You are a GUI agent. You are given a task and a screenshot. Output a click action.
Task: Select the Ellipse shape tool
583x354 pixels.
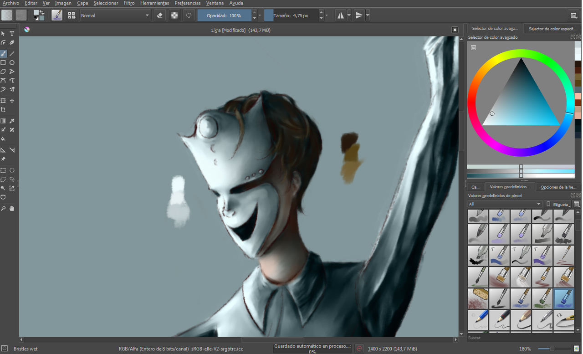click(x=12, y=62)
